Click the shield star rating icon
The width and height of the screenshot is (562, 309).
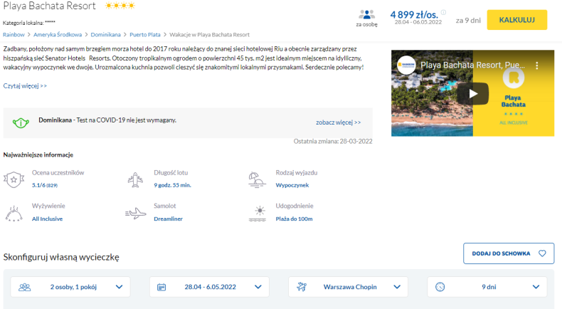(14, 179)
